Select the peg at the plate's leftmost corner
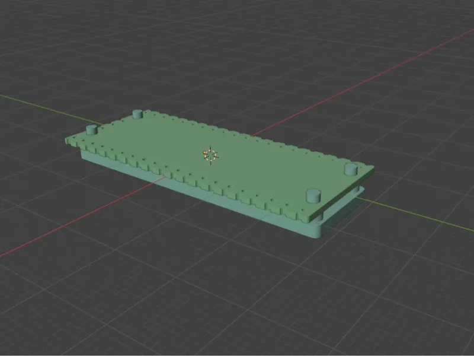Image resolution: width=474 pixels, height=356 pixels. (92, 130)
